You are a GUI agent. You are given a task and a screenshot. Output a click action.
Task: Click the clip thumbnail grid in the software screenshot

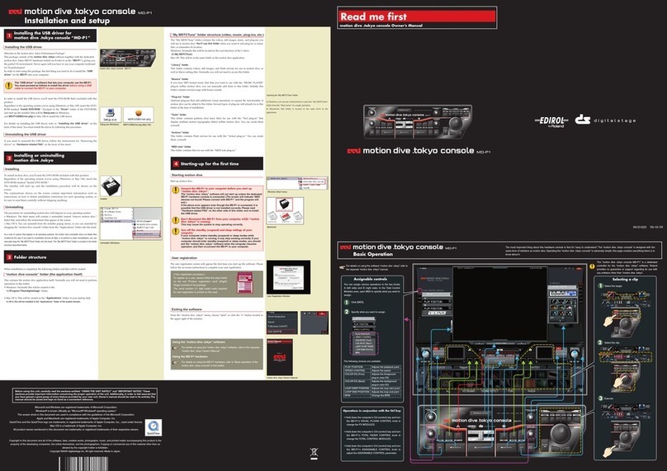(562, 309)
